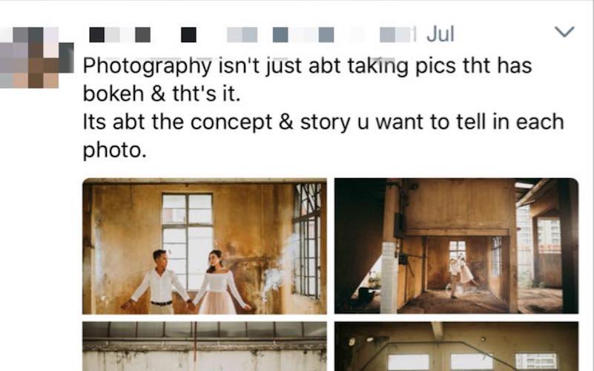The height and width of the screenshot is (371, 594).
Task: View photo of couple dancing in abandoned hall
Action: [456, 246]
